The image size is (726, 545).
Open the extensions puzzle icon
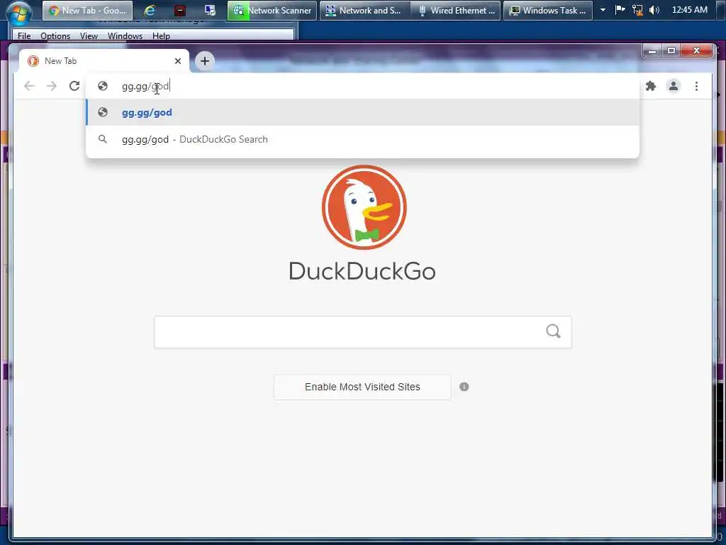pos(651,86)
